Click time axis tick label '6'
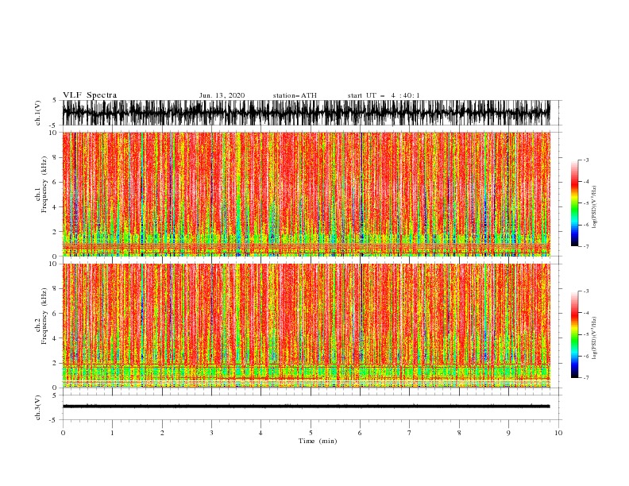Image resolution: width=629 pixels, height=486 pixels. click(360, 433)
